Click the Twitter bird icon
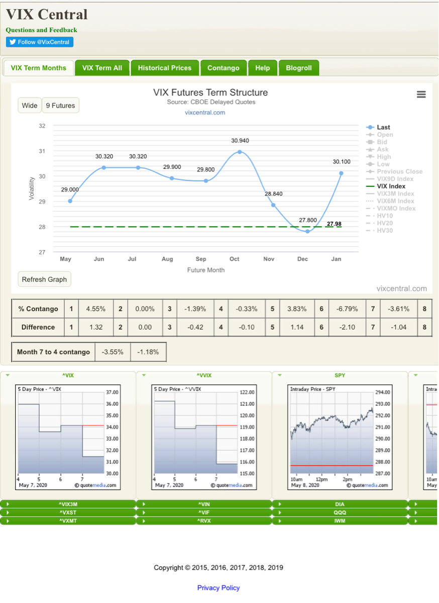 pyautogui.click(x=13, y=42)
